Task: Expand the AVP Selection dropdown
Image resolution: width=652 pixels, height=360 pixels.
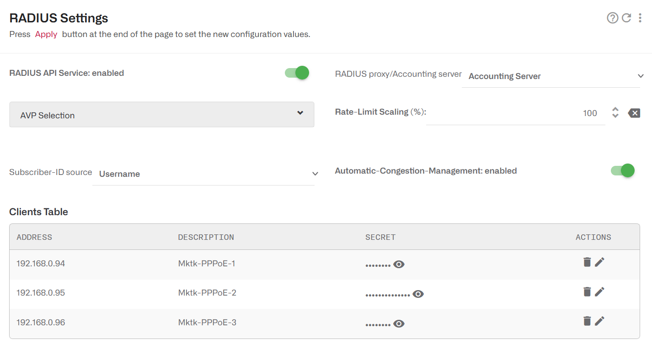Action: point(162,114)
